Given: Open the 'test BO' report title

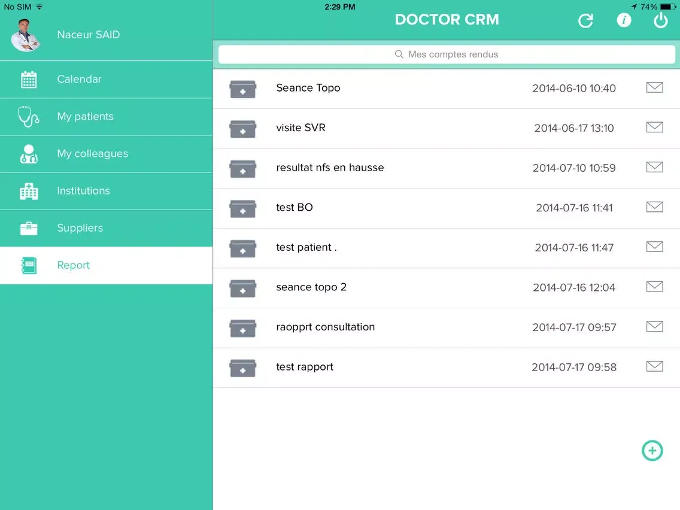Looking at the screenshot, I should (295, 207).
